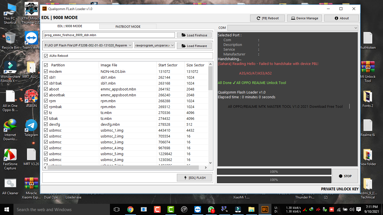
Task: Open Internet Download Manager shortcut
Action: [x=10, y=130]
